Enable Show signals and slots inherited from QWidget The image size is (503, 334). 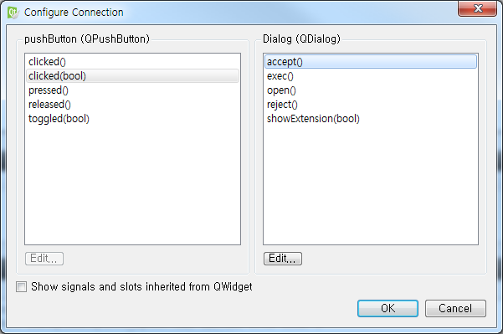[22, 286]
